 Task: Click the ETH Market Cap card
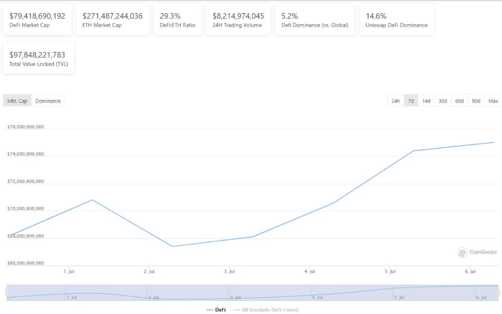coord(112,20)
